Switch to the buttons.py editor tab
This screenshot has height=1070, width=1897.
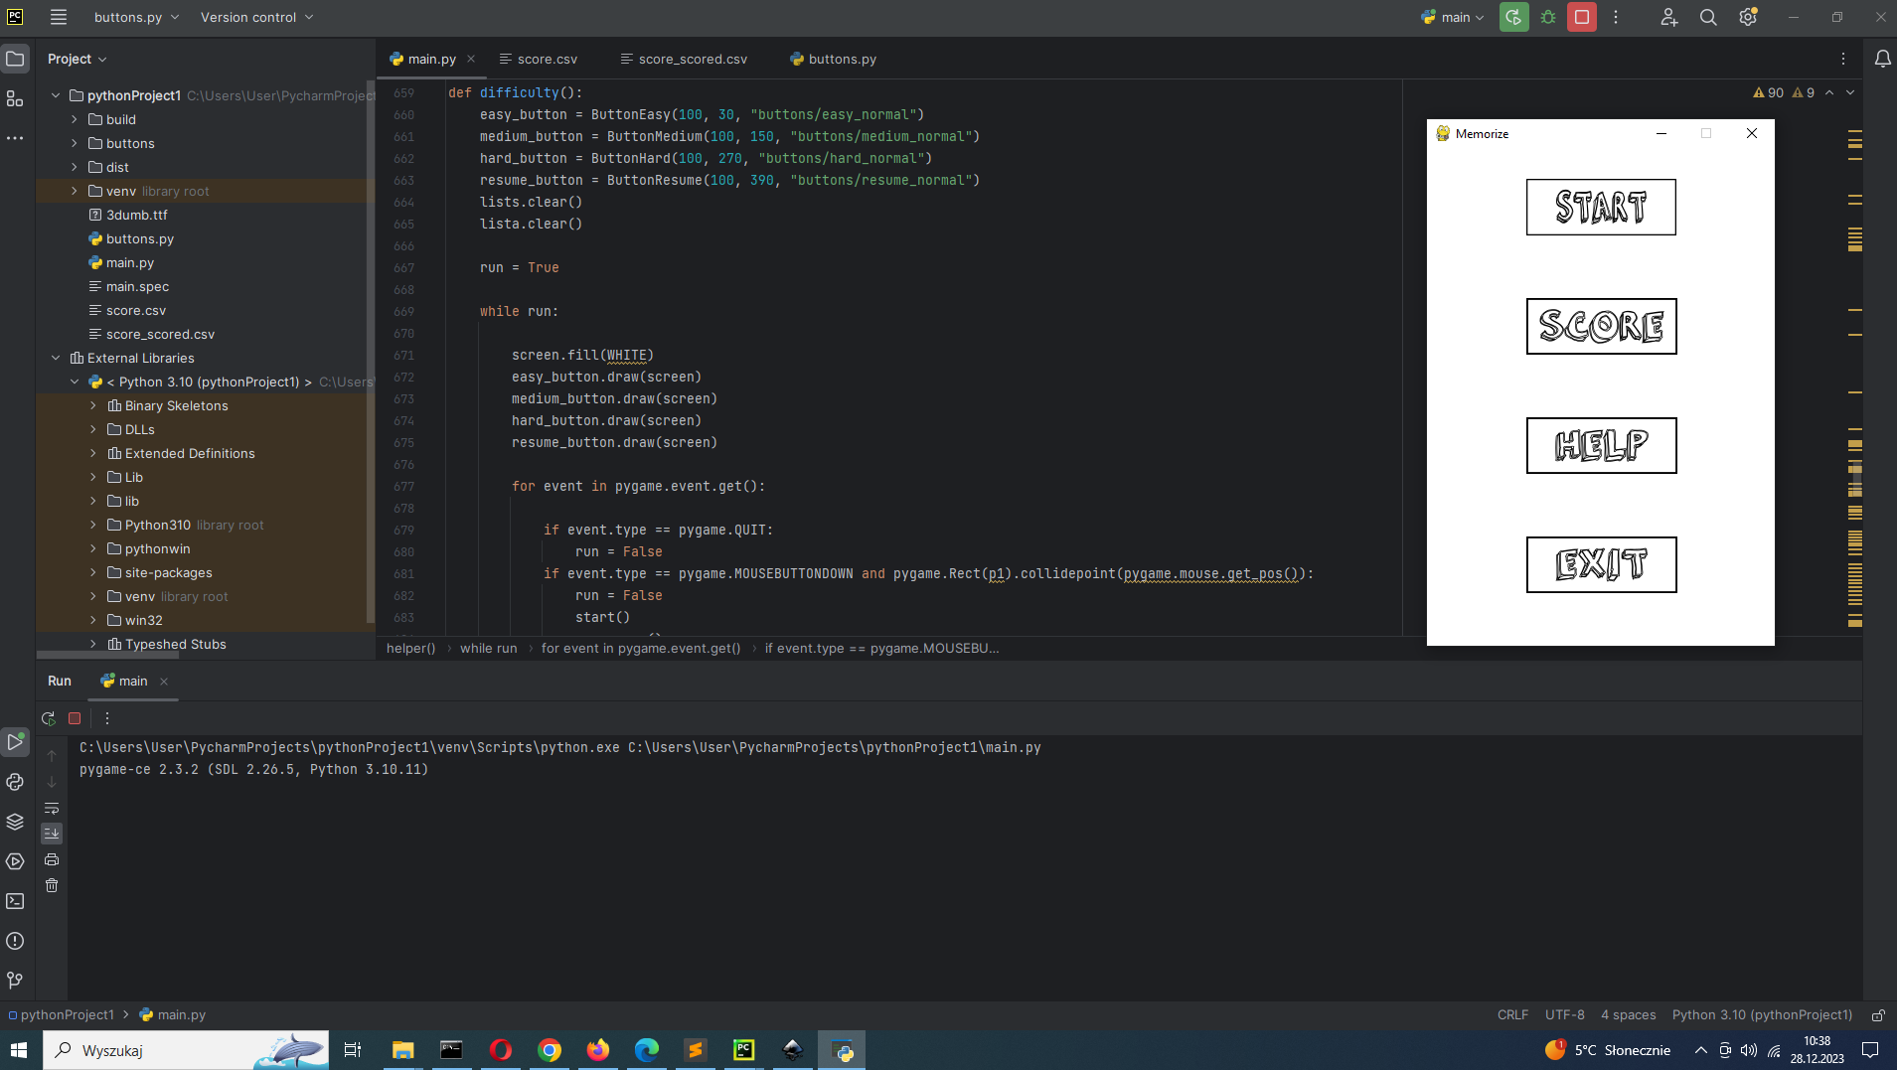841,59
